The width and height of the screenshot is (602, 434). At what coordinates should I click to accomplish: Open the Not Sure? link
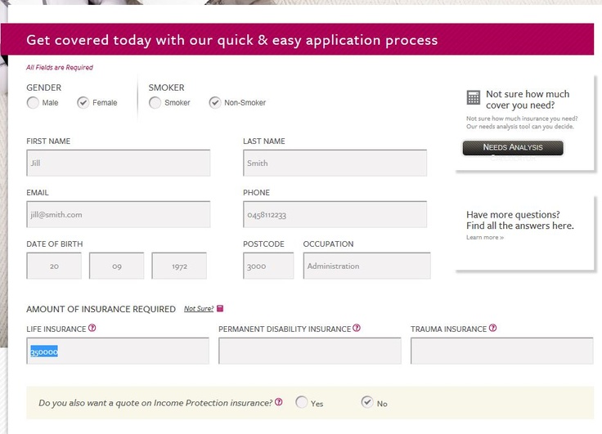click(x=198, y=309)
